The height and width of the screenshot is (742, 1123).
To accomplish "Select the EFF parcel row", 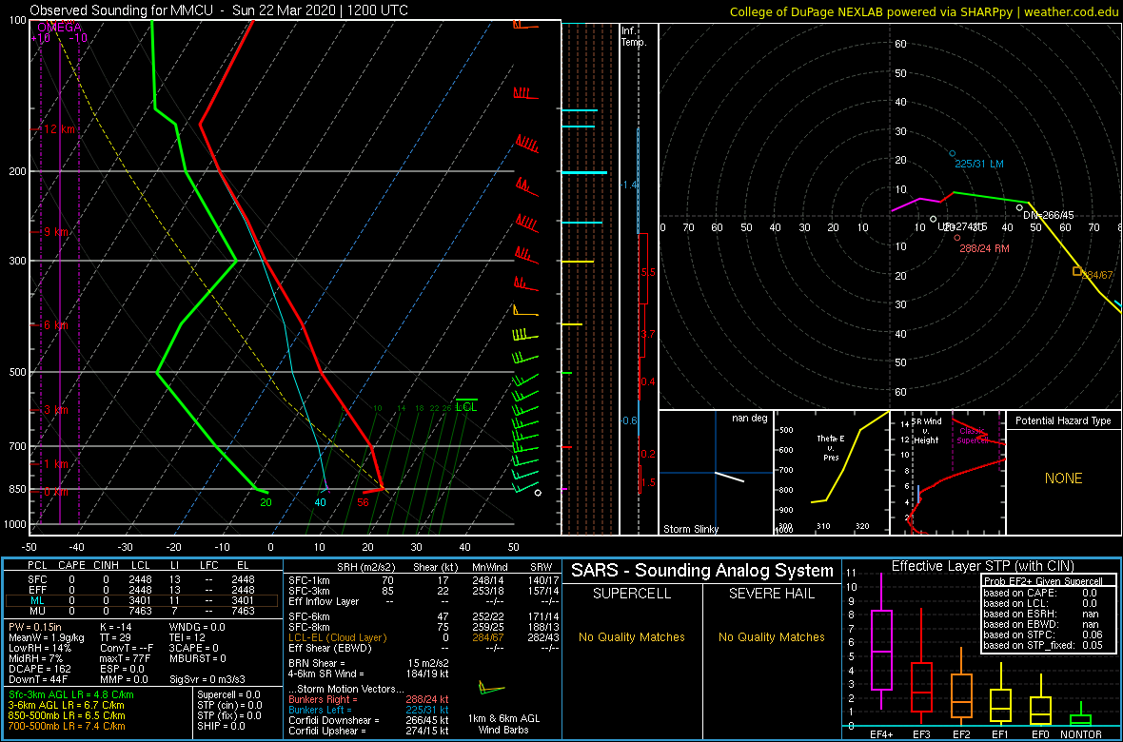I will (142, 590).
